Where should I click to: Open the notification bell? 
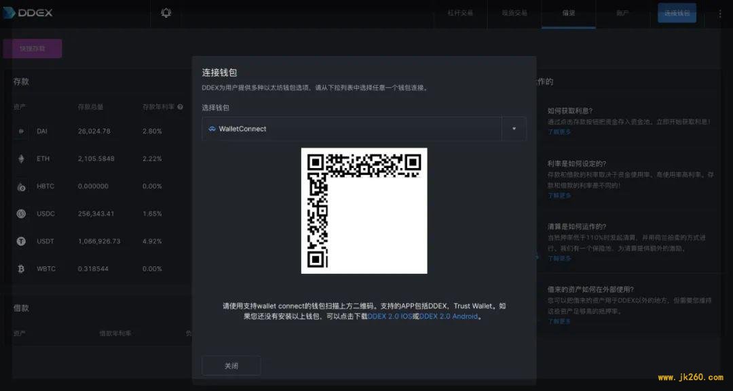[x=166, y=13]
